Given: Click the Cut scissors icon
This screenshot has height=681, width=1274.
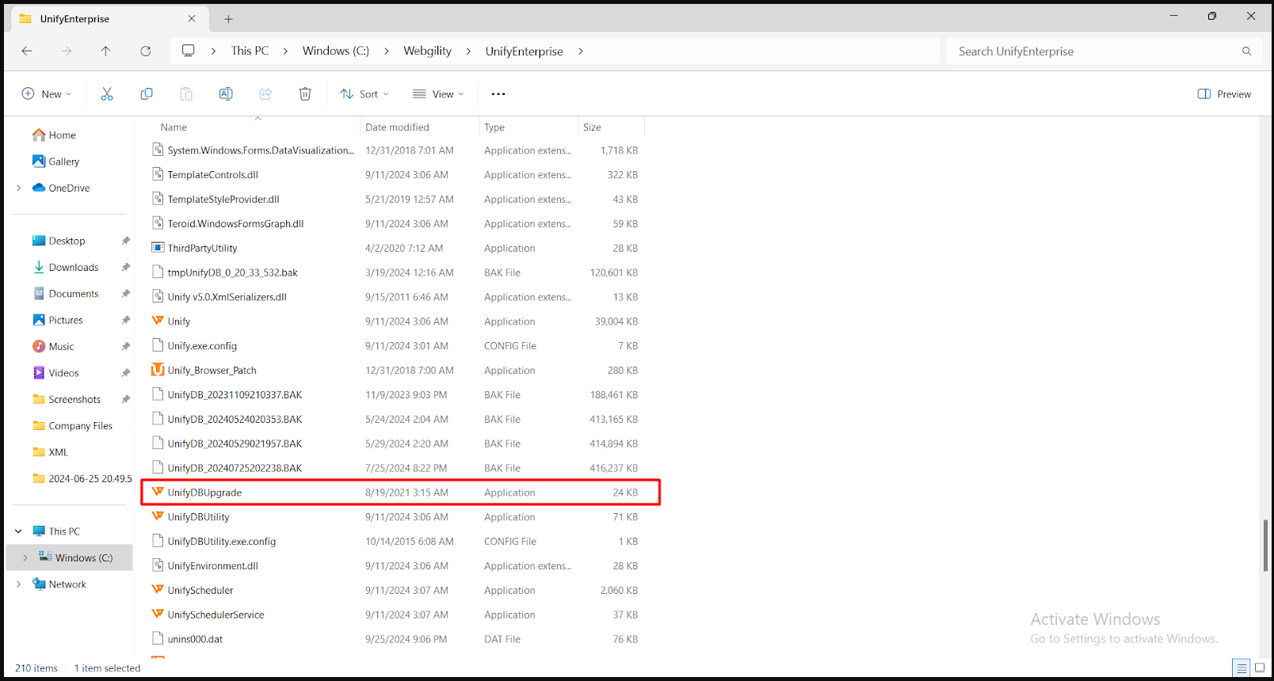Looking at the screenshot, I should tap(107, 94).
